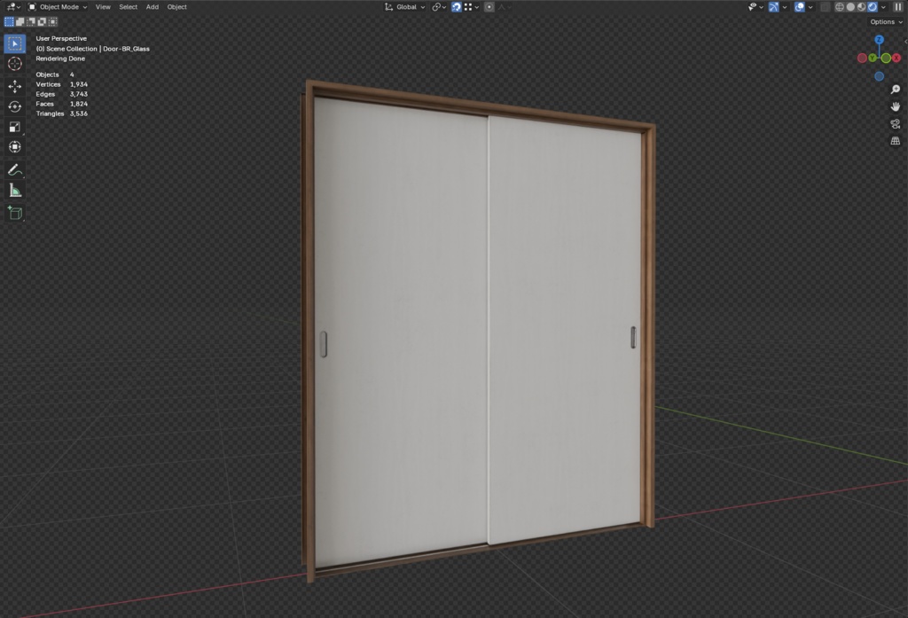
Task: Click the negative Z axis gizmo dot
Action: [x=879, y=76]
